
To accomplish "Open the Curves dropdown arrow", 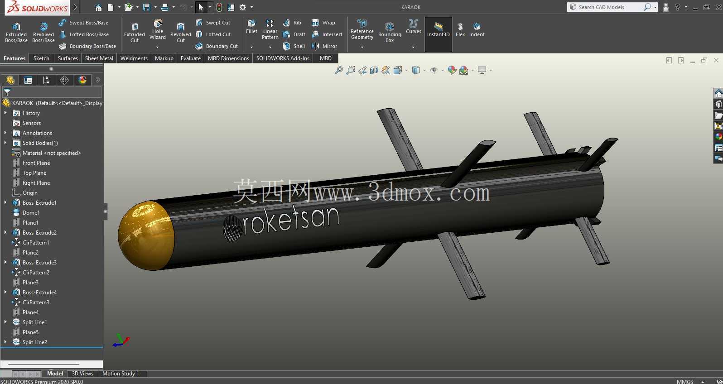I will [414, 47].
